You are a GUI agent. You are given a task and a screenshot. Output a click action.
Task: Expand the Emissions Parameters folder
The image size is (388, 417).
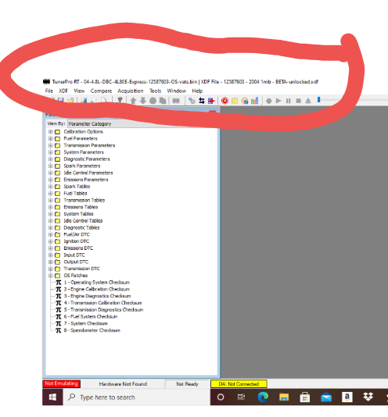tap(51, 180)
